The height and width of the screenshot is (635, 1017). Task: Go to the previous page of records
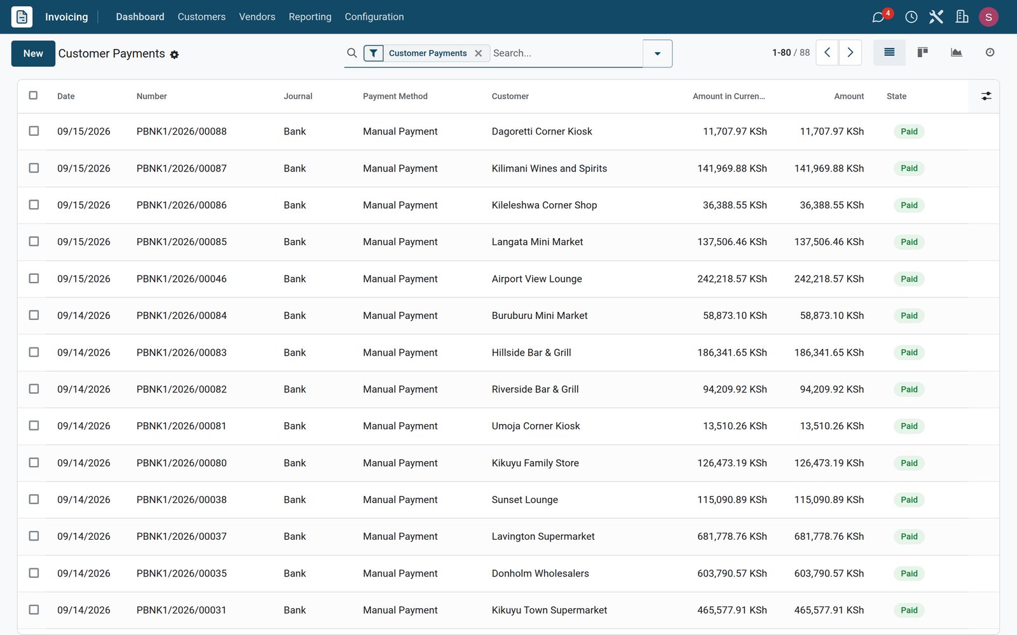(827, 53)
